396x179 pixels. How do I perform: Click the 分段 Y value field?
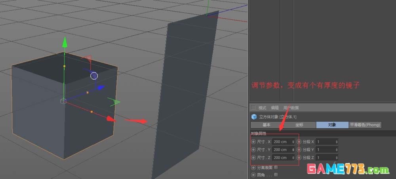[327, 150]
